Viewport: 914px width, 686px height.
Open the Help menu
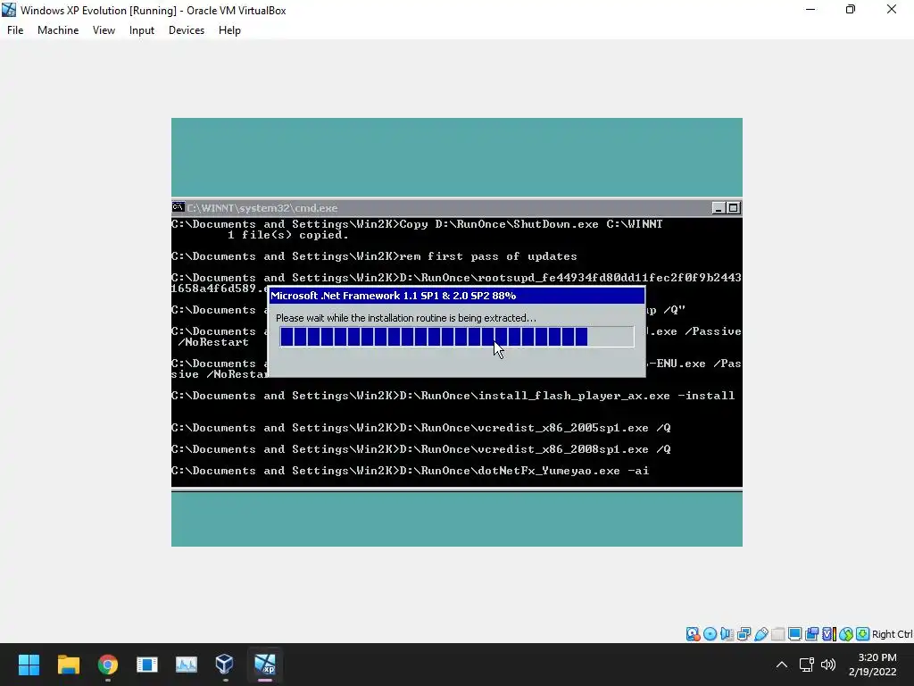(x=229, y=30)
